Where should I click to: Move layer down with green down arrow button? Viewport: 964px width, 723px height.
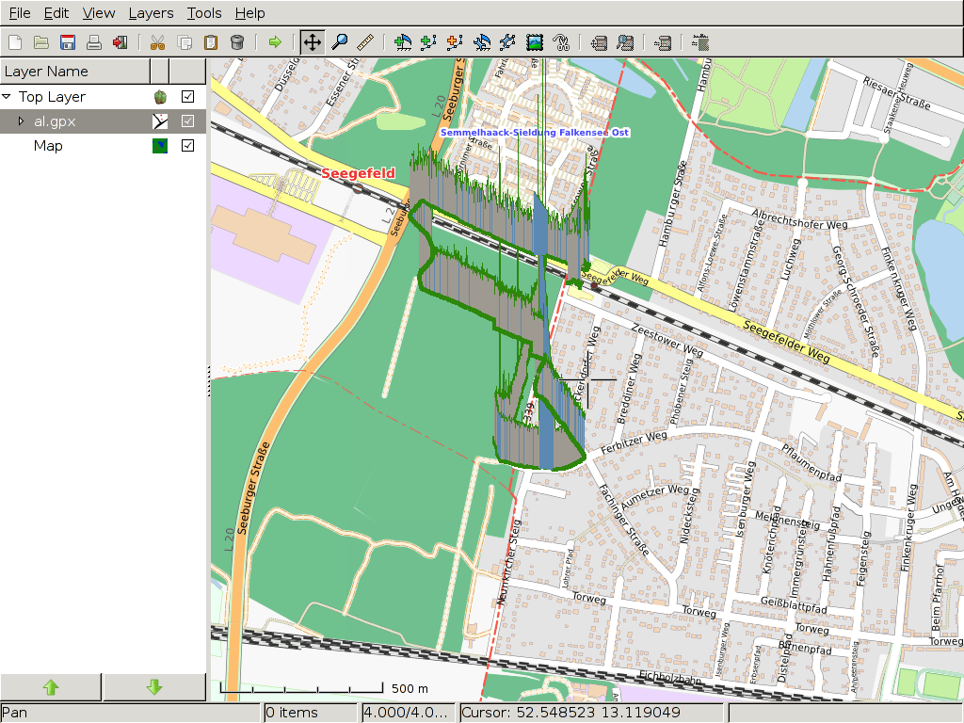[154, 688]
